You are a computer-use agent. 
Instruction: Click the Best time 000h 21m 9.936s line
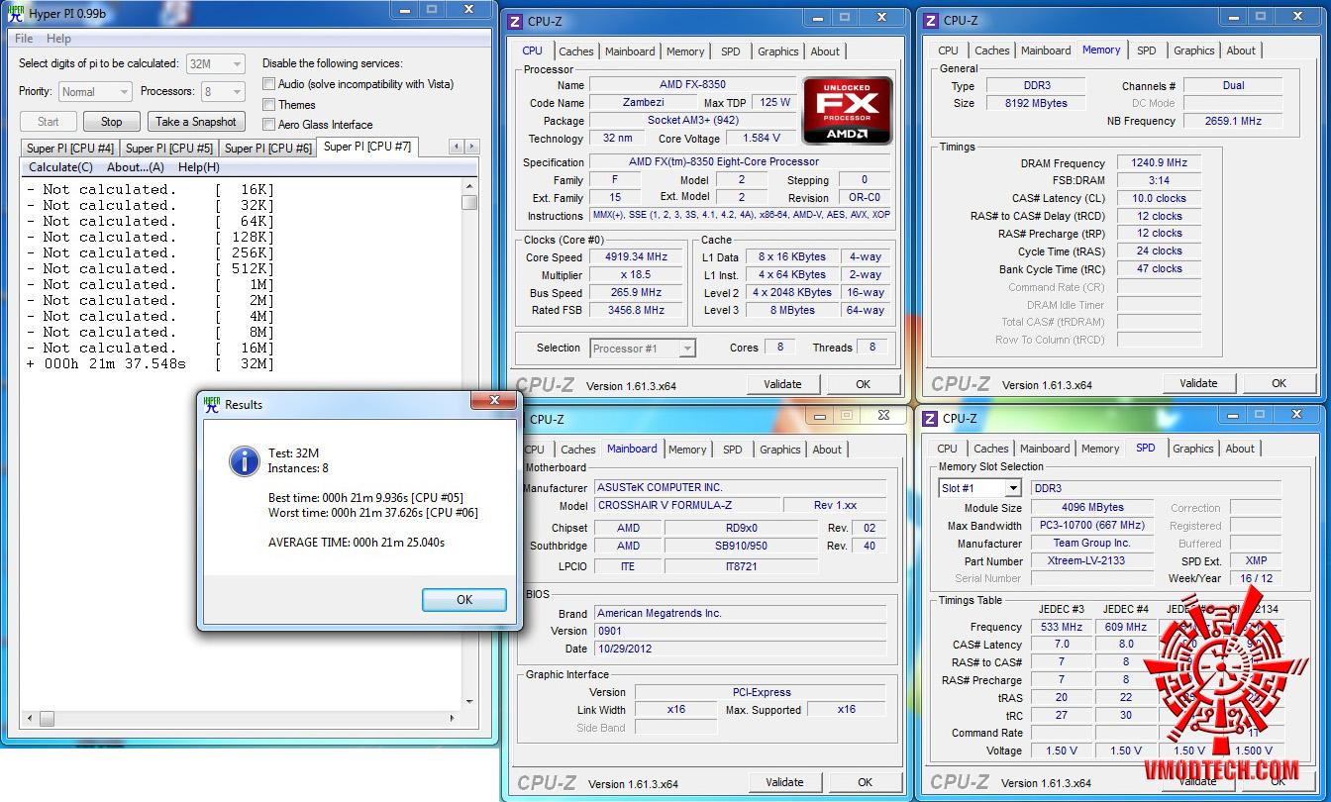click(x=365, y=497)
